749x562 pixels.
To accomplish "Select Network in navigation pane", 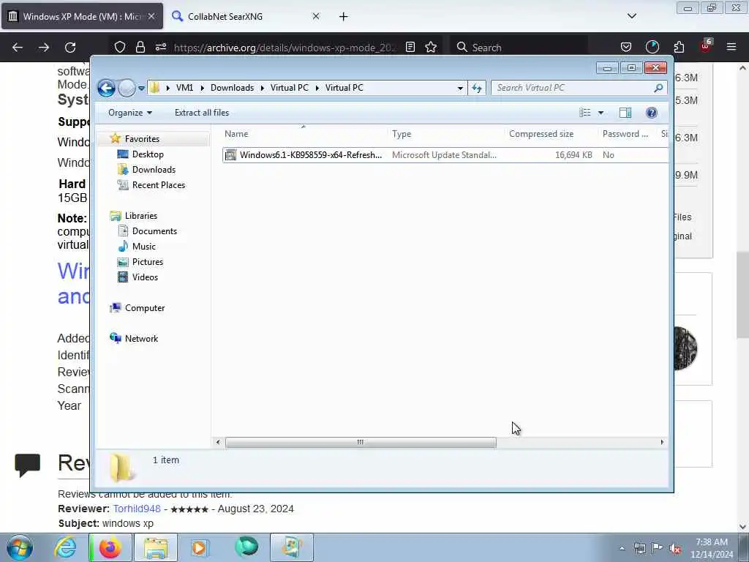I will 141,338.
